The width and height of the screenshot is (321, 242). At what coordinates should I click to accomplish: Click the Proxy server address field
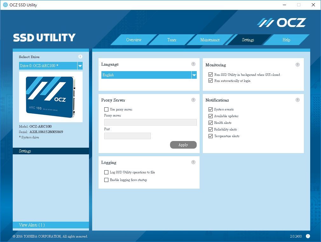click(150, 122)
